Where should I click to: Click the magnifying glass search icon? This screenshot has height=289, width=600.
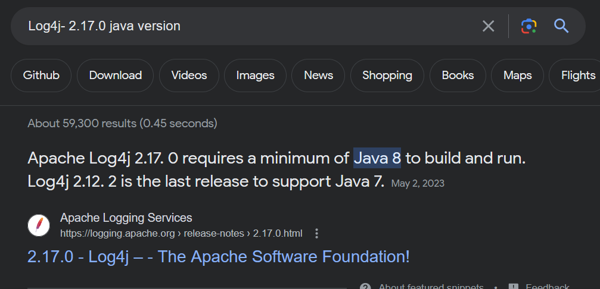click(561, 26)
